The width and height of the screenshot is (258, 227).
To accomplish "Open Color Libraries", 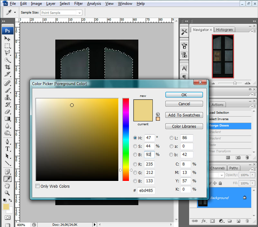I will pyautogui.click(x=184, y=126).
